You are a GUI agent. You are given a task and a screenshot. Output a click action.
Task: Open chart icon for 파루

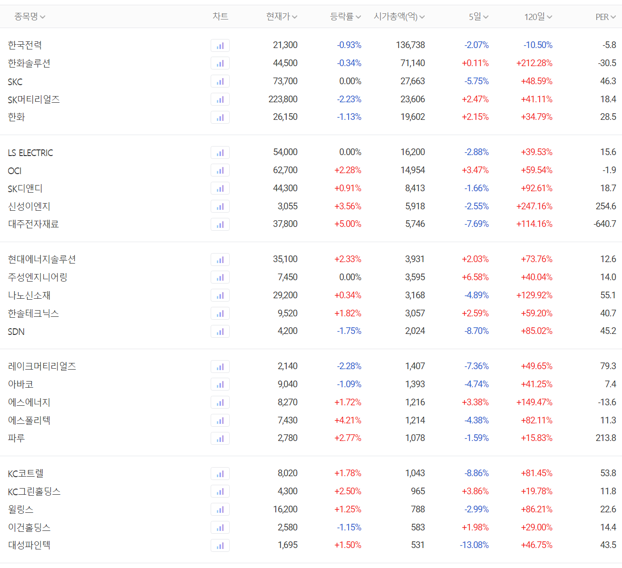coord(220,439)
